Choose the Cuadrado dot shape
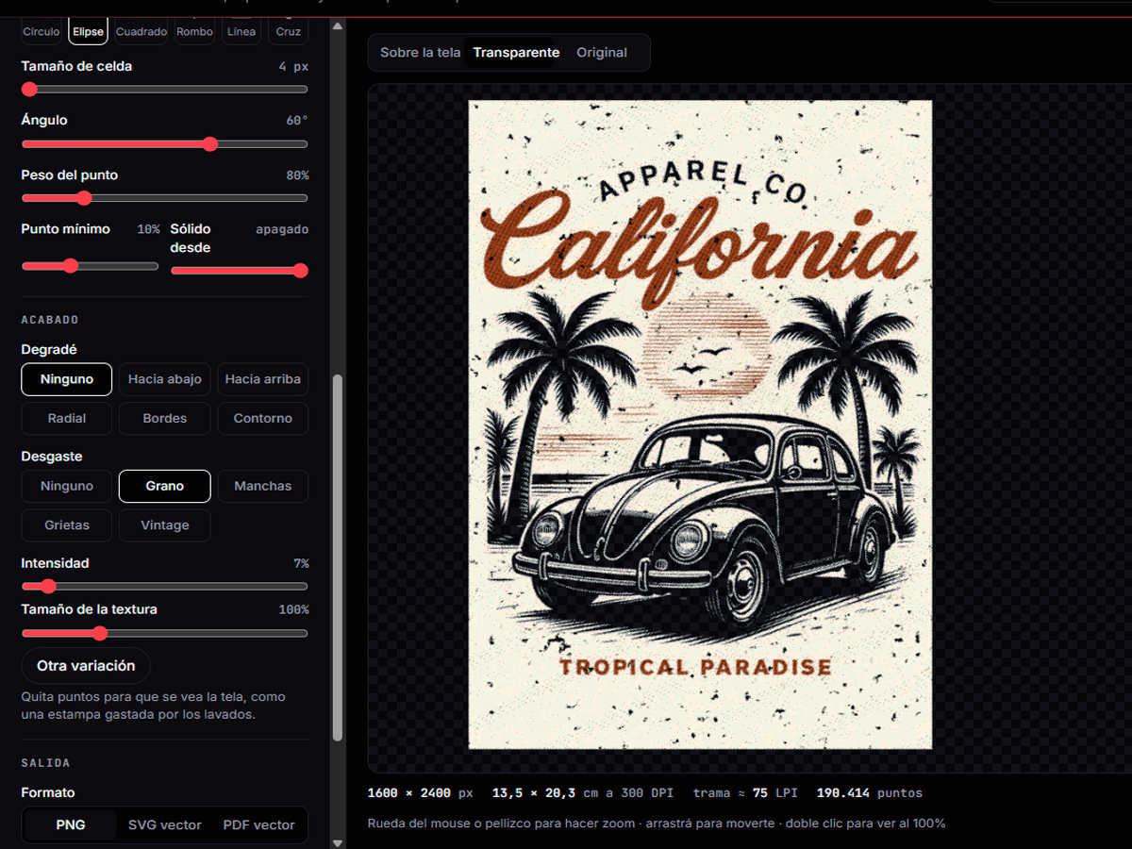The width and height of the screenshot is (1132, 849). pyautogui.click(x=141, y=32)
